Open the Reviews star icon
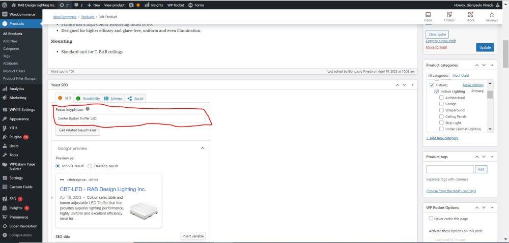This screenshot has height=243, width=509. 491,15
